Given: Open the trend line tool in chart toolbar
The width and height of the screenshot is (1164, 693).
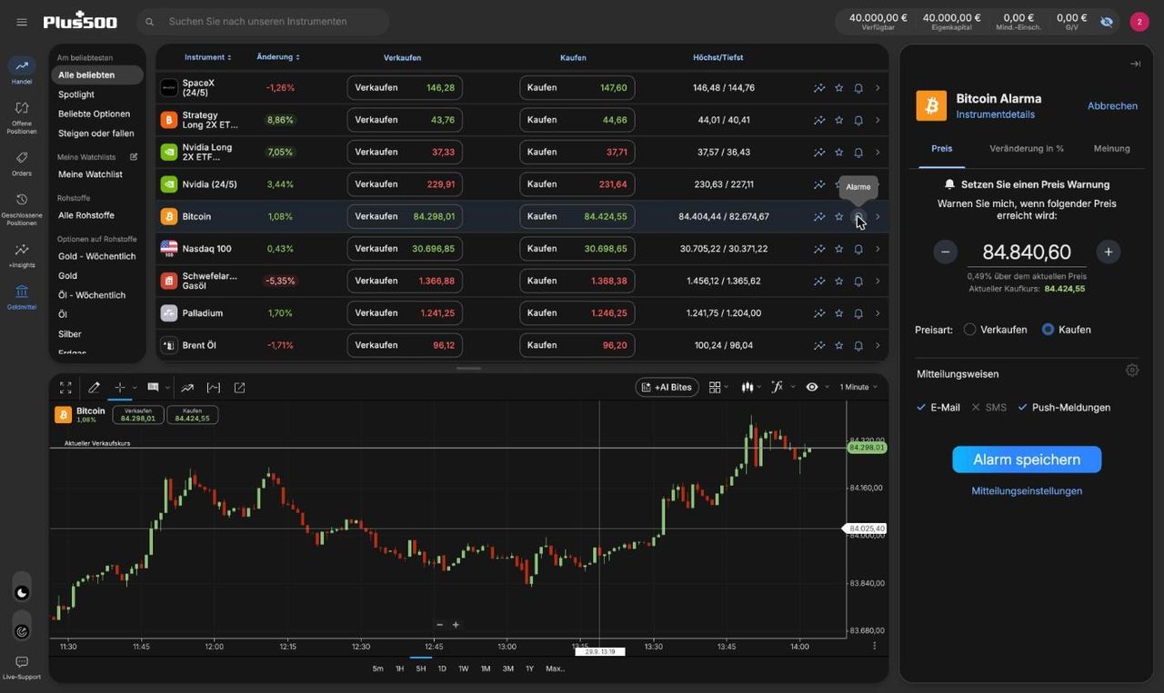Looking at the screenshot, I should coord(187,388).
